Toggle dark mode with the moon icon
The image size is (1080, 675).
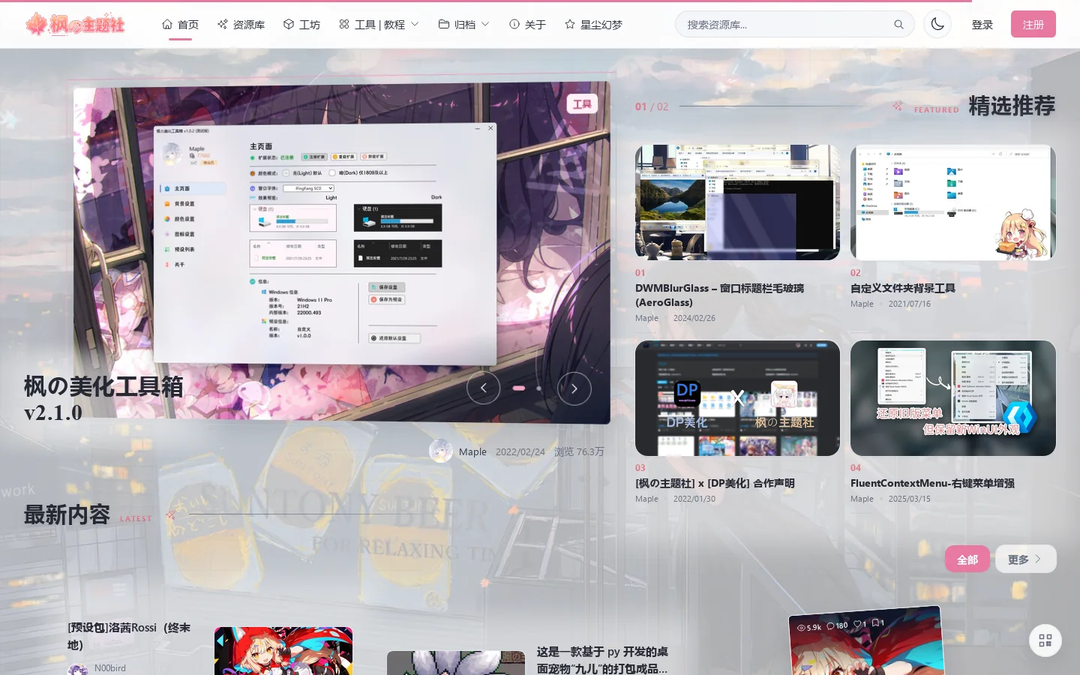point(937,24)
